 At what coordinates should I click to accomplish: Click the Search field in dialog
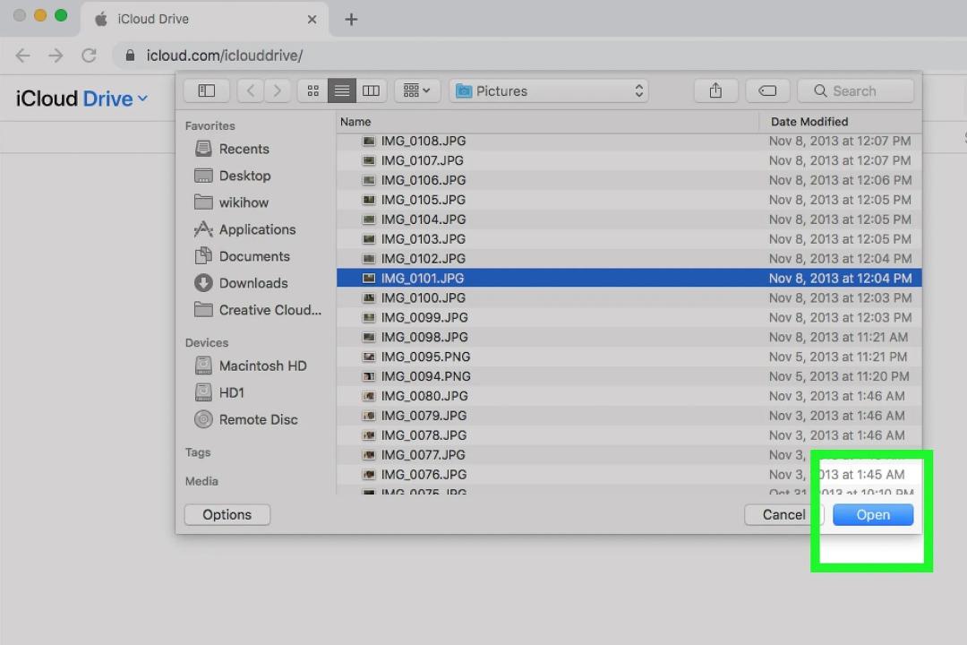tap(855, 90)
